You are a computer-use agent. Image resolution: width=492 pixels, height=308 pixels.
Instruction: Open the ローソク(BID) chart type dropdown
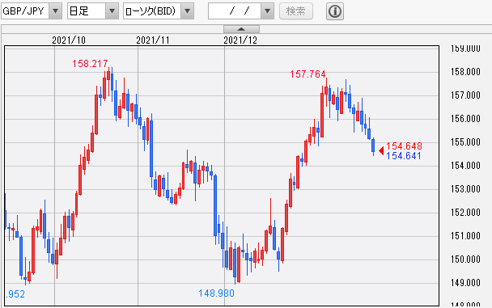pyautogui.click(x=187, y=11)
